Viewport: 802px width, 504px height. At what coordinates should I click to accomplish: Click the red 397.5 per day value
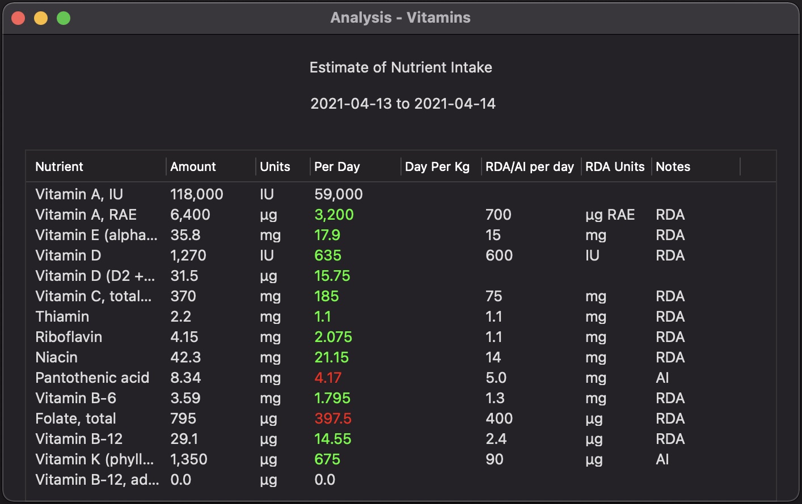(333, 418)
